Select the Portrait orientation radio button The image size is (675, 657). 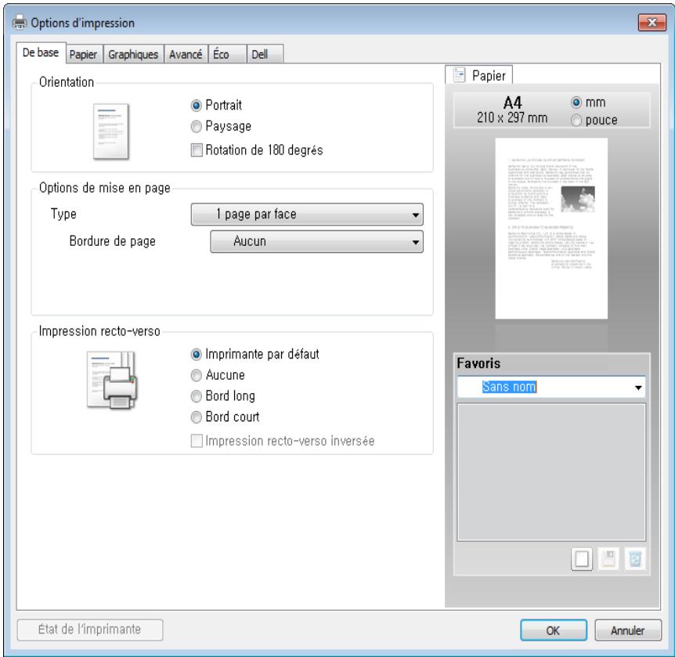click(x=196, y=106)
